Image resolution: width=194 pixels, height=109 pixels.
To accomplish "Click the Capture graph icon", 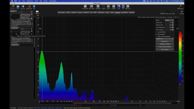I will (x=37, y=12).
